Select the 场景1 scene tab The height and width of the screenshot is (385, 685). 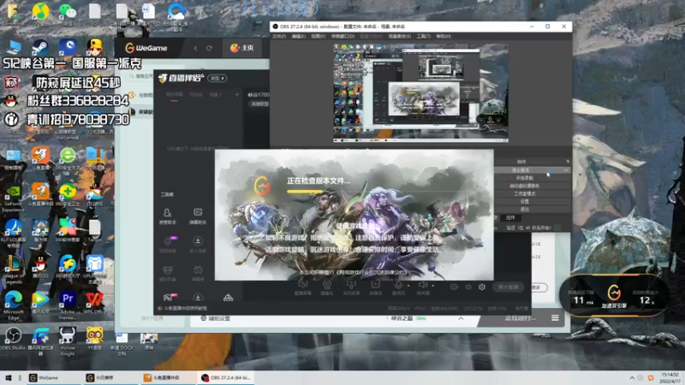pyautogui.click(x=216, y=95)
